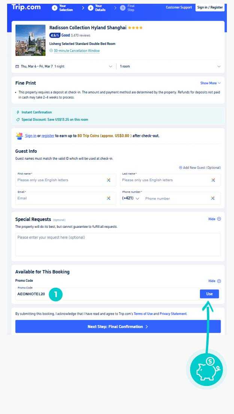Click the calendar icon beside stay dates

coord(17,66)
